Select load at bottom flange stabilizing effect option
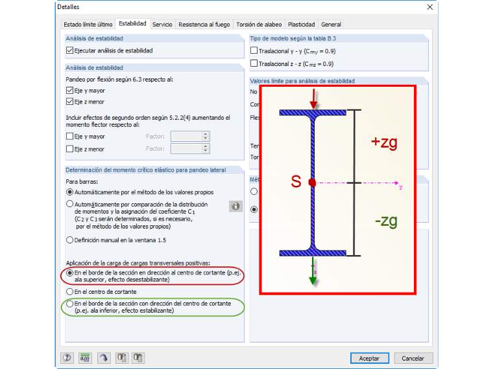The image size is (493, 369). 69,304
